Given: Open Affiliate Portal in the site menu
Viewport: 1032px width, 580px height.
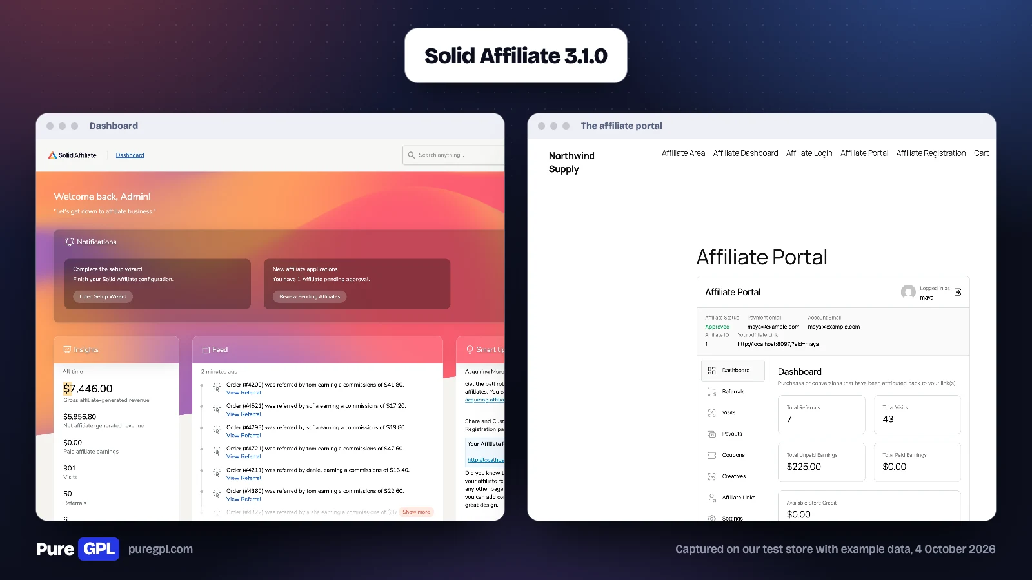Looking at the screenshot, I should point(864,153).
